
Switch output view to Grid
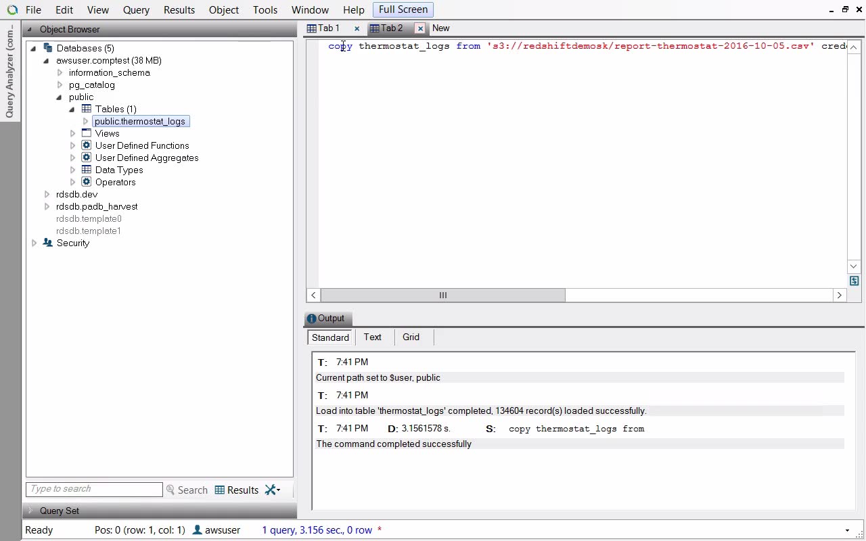[411, 337]
